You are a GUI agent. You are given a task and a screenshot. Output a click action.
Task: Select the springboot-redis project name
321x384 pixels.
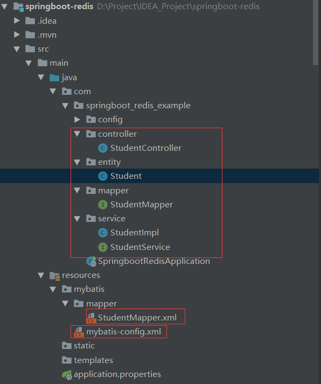tap(59, 6)
